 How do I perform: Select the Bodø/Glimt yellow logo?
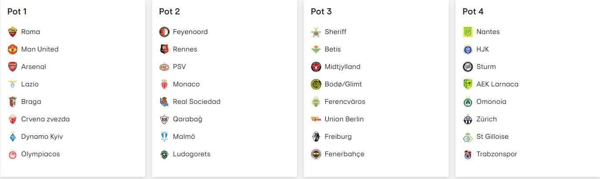point(316,84)
